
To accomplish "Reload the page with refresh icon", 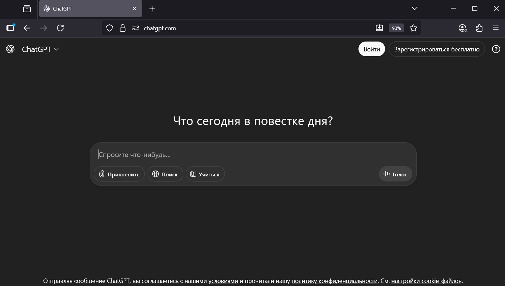I will point(60,28).
